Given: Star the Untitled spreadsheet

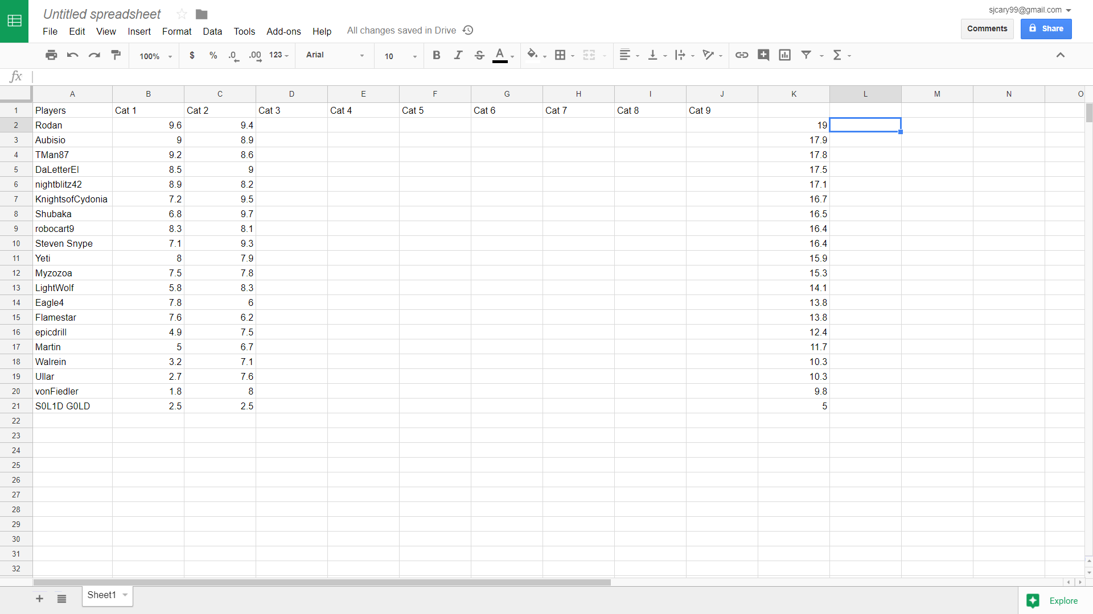Looking at the screenshot, I should pos(182,14).
